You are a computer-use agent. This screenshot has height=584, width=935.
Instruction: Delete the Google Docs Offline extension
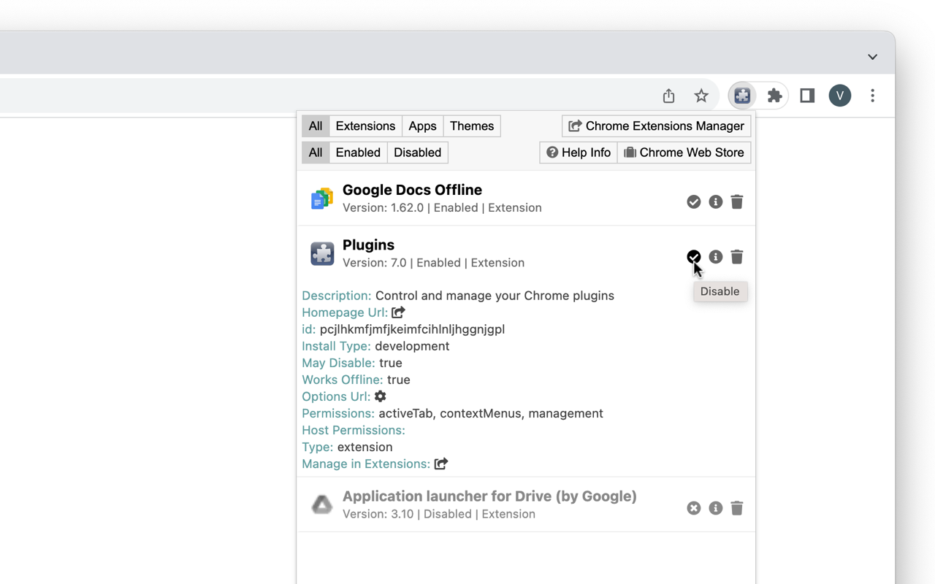pyautogui.click(x=736, y=201)
